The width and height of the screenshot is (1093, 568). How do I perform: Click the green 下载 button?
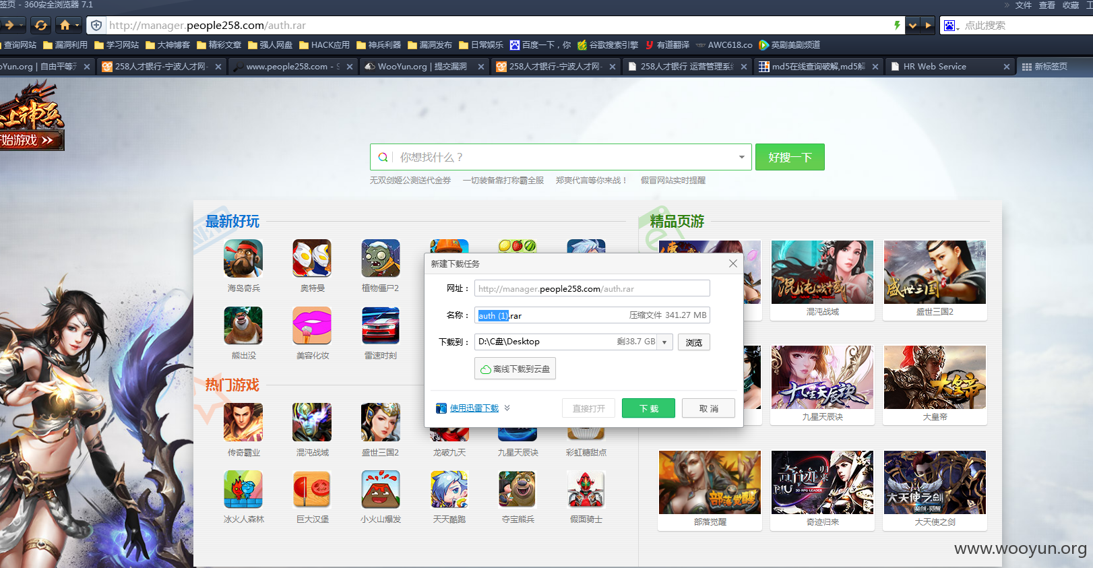(x=648, y=408)
